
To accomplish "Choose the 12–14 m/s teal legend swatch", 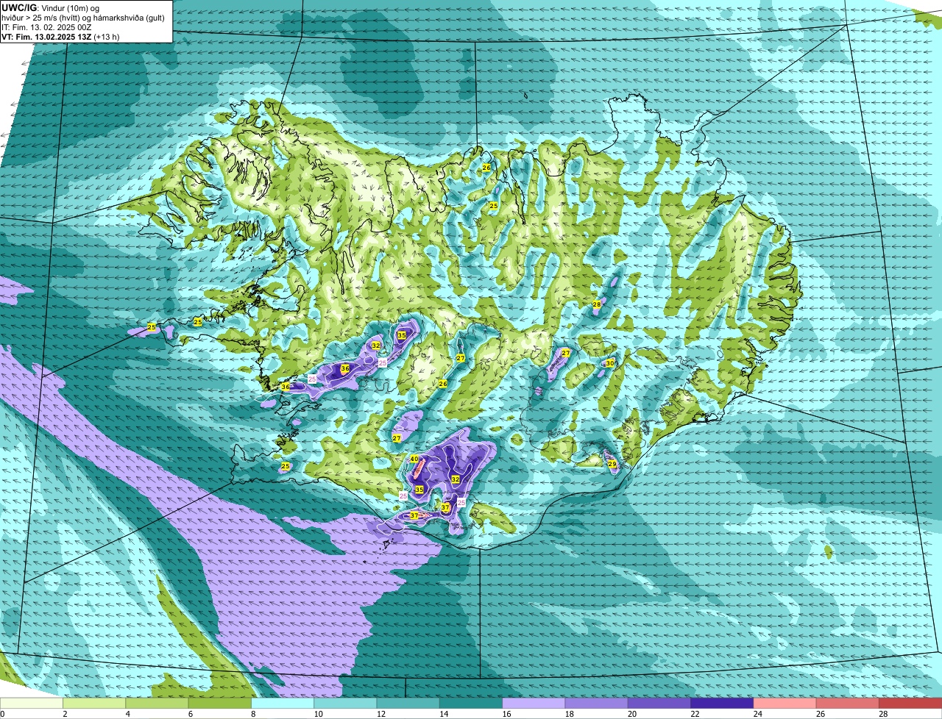I will pos(408,704).
